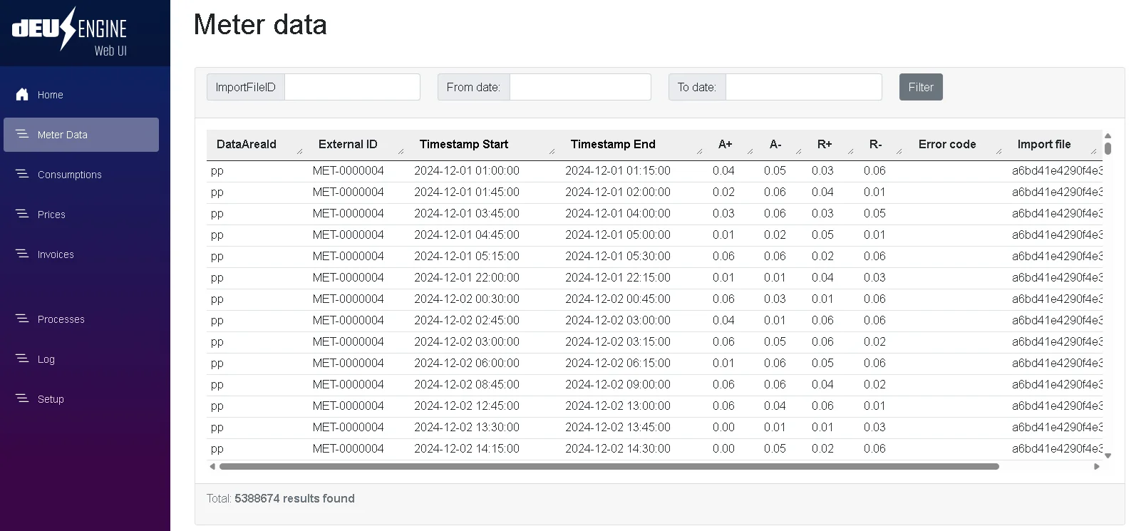Click Error code column resize handle
The image size is (1136, 531).
click(998, 151)
